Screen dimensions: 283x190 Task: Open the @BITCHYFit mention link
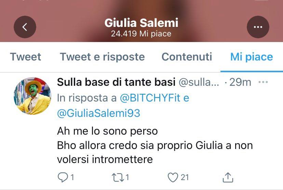tap(150, 98)
